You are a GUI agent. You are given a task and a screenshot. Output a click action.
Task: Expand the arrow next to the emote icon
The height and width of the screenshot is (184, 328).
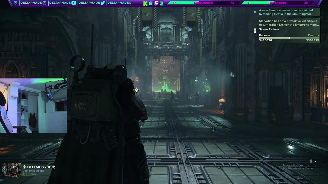tap(315, 161)
